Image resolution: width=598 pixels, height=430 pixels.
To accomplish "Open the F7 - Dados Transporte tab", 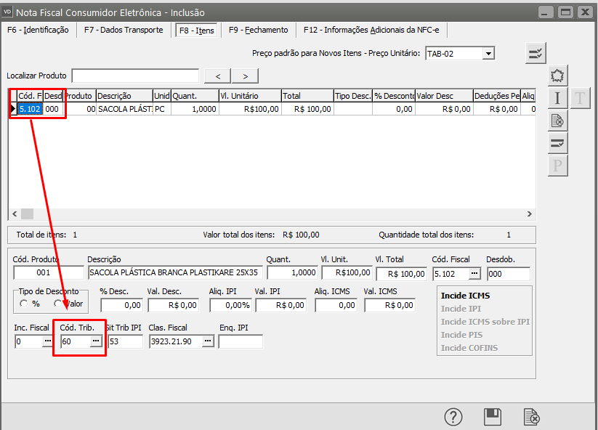I will click(x=126, y=30).
